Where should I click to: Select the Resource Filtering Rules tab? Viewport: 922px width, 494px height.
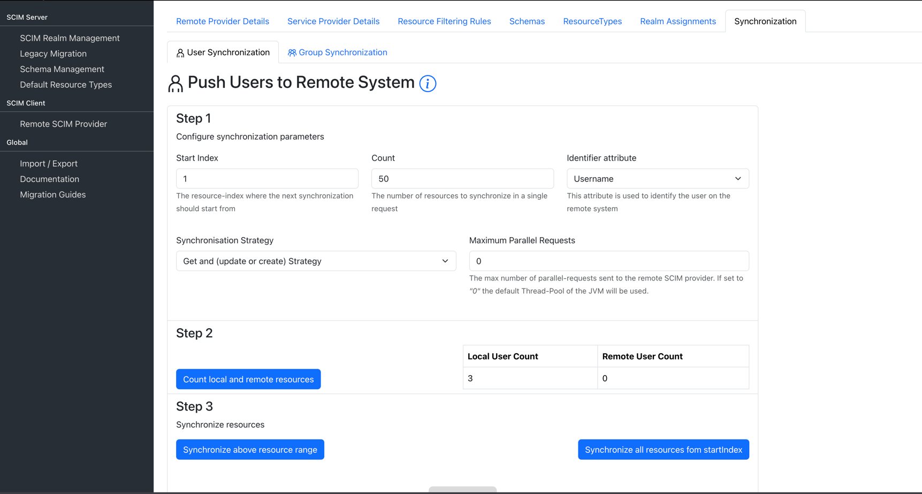click(x=444, y=21)
